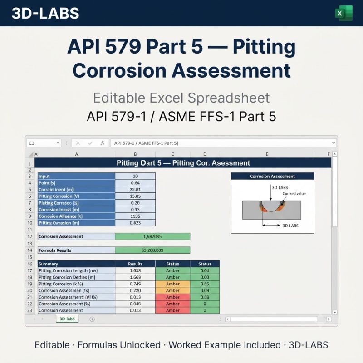Click the Corrosion Assessment pit diagram
363x363 pixels.
point(273,206)
